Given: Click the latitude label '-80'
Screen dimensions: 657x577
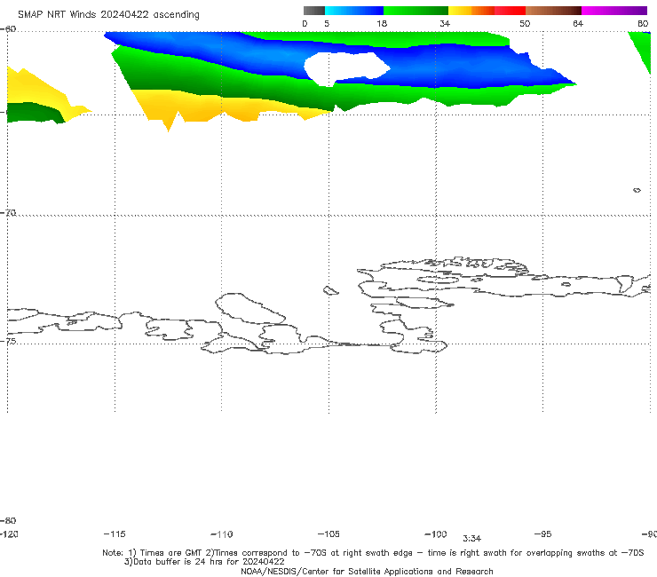Looking at the screenshot, I should pyautogui.click(x=8, y=520).
